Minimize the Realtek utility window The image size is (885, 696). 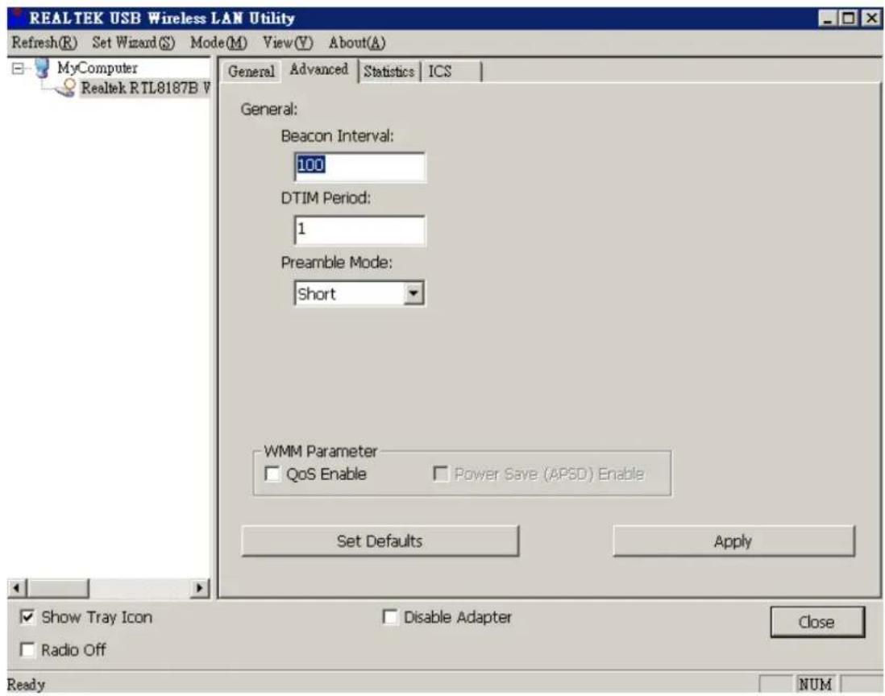pyautogui.click(x=828, y=19)
